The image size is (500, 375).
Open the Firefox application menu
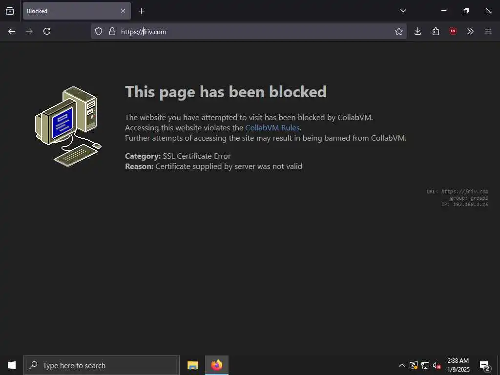pos(488,31)
